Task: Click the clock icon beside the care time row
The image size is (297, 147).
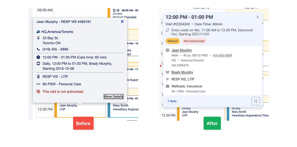Action: (38, 57)
